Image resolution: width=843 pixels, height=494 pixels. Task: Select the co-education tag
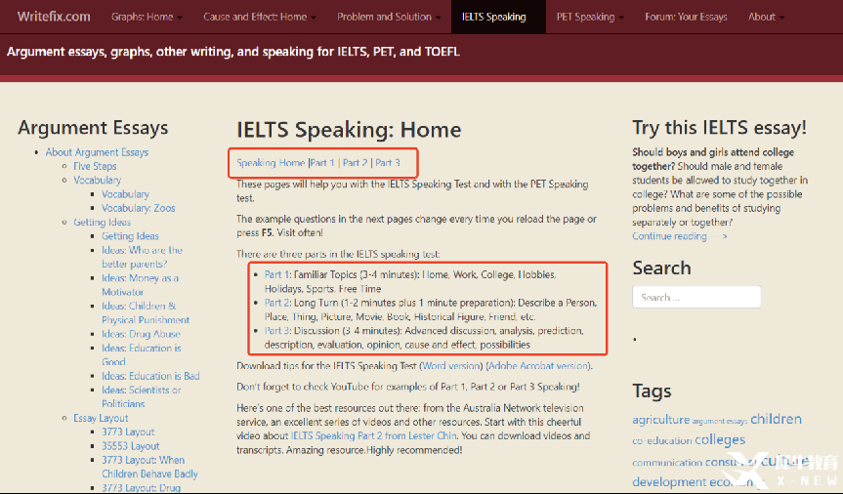point(662,440)
